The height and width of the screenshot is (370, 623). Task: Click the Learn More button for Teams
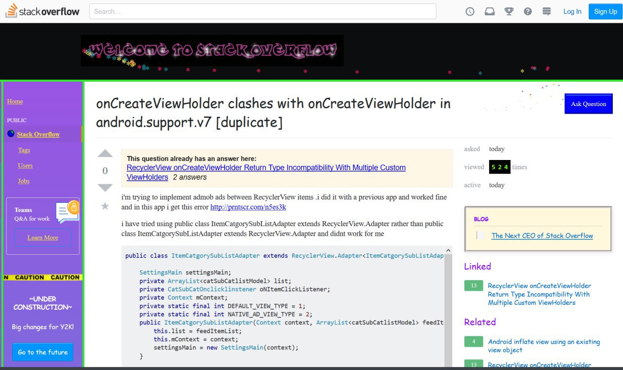(43, 238)
